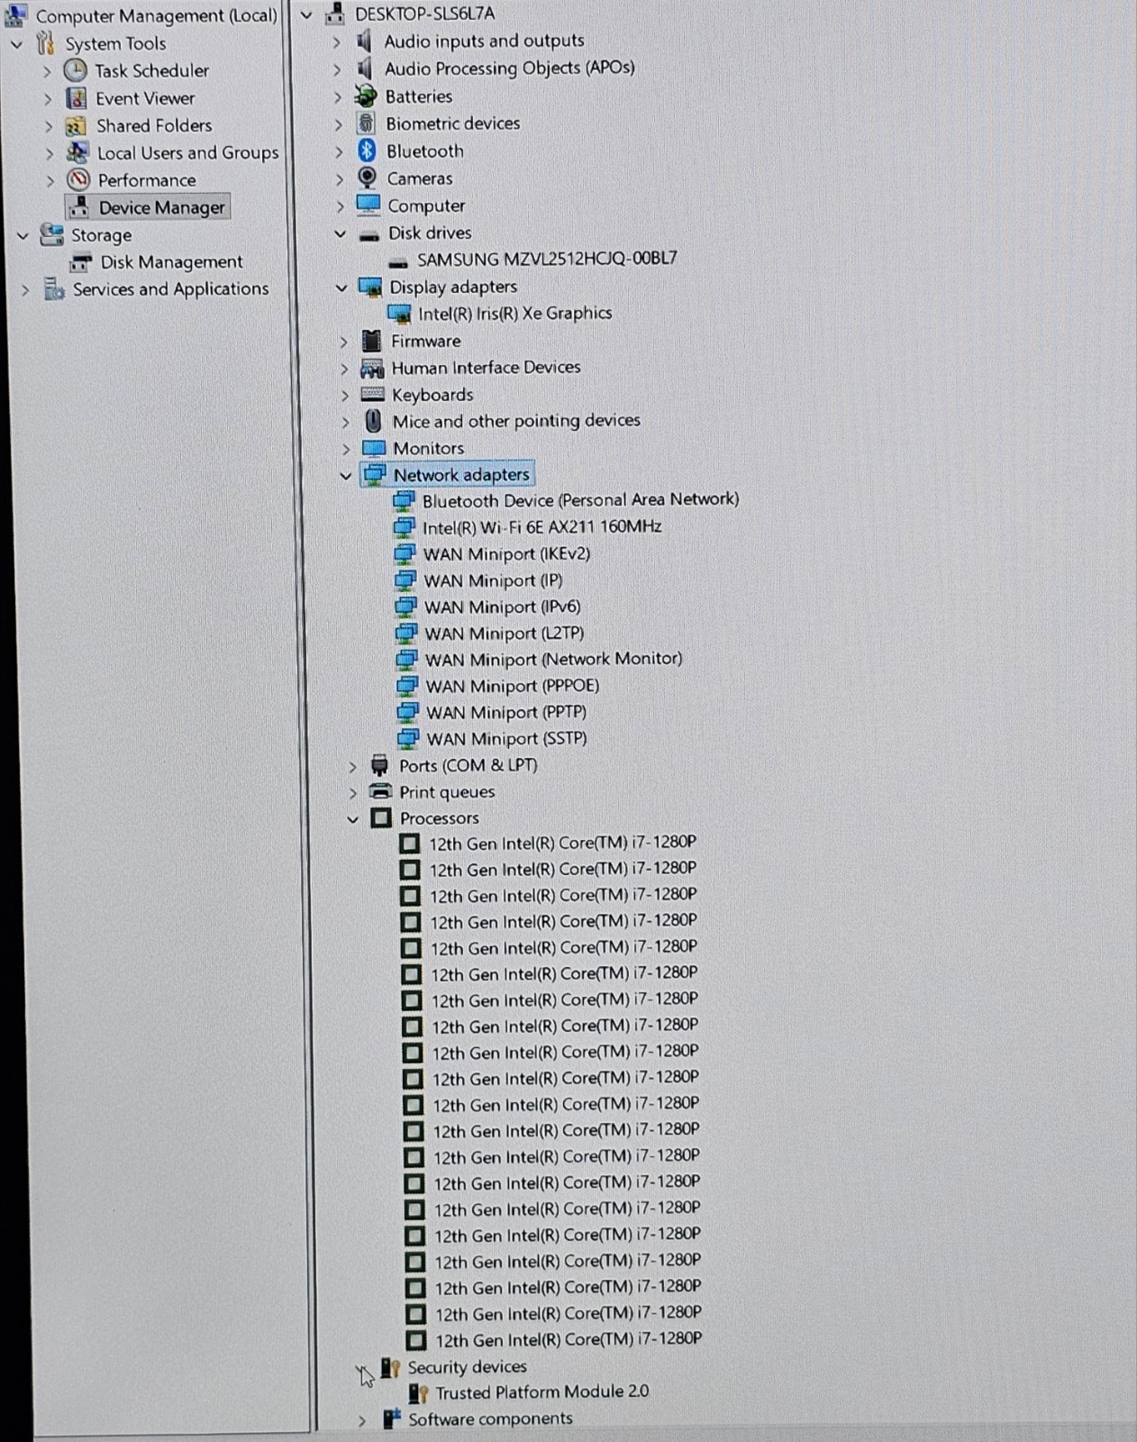Collapse the Processors category
Image resolution: width=1137 pixels, height=1442 pixels.
point(353,818)
